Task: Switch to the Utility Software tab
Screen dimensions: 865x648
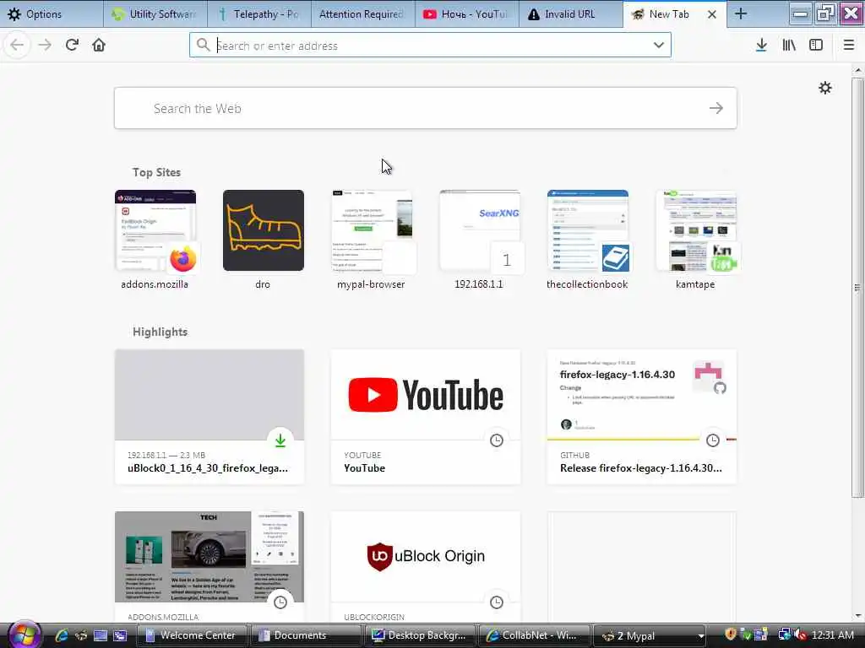Action: click(155, 13)
